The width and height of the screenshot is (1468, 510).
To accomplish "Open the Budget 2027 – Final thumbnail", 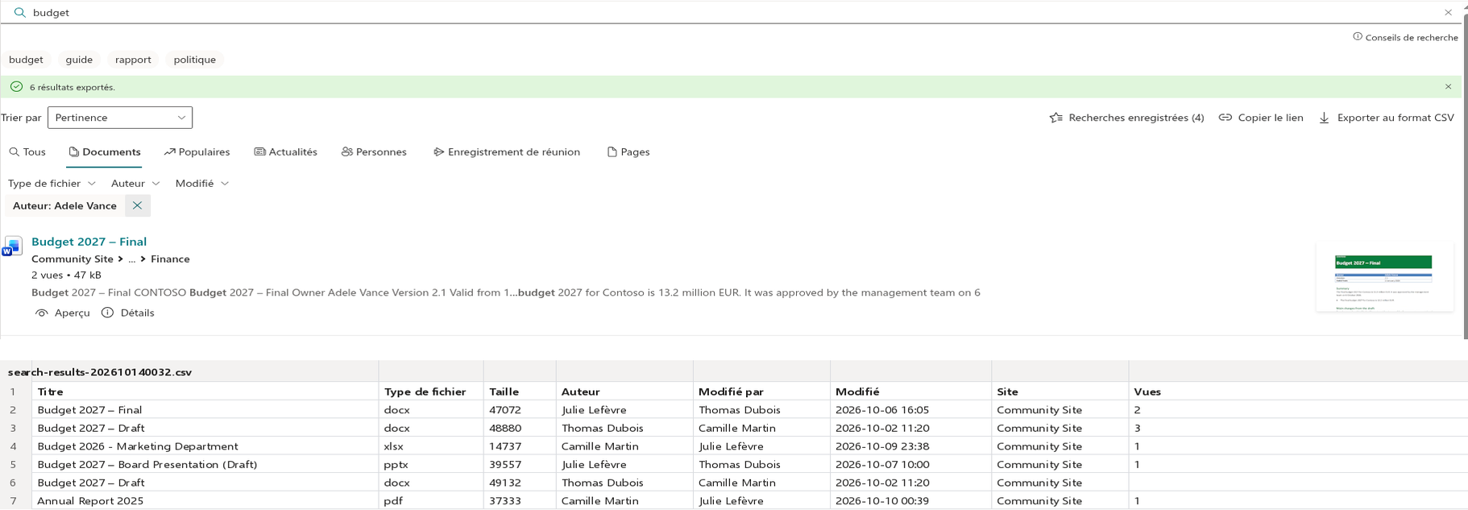I will click(x=1384, y=276).
